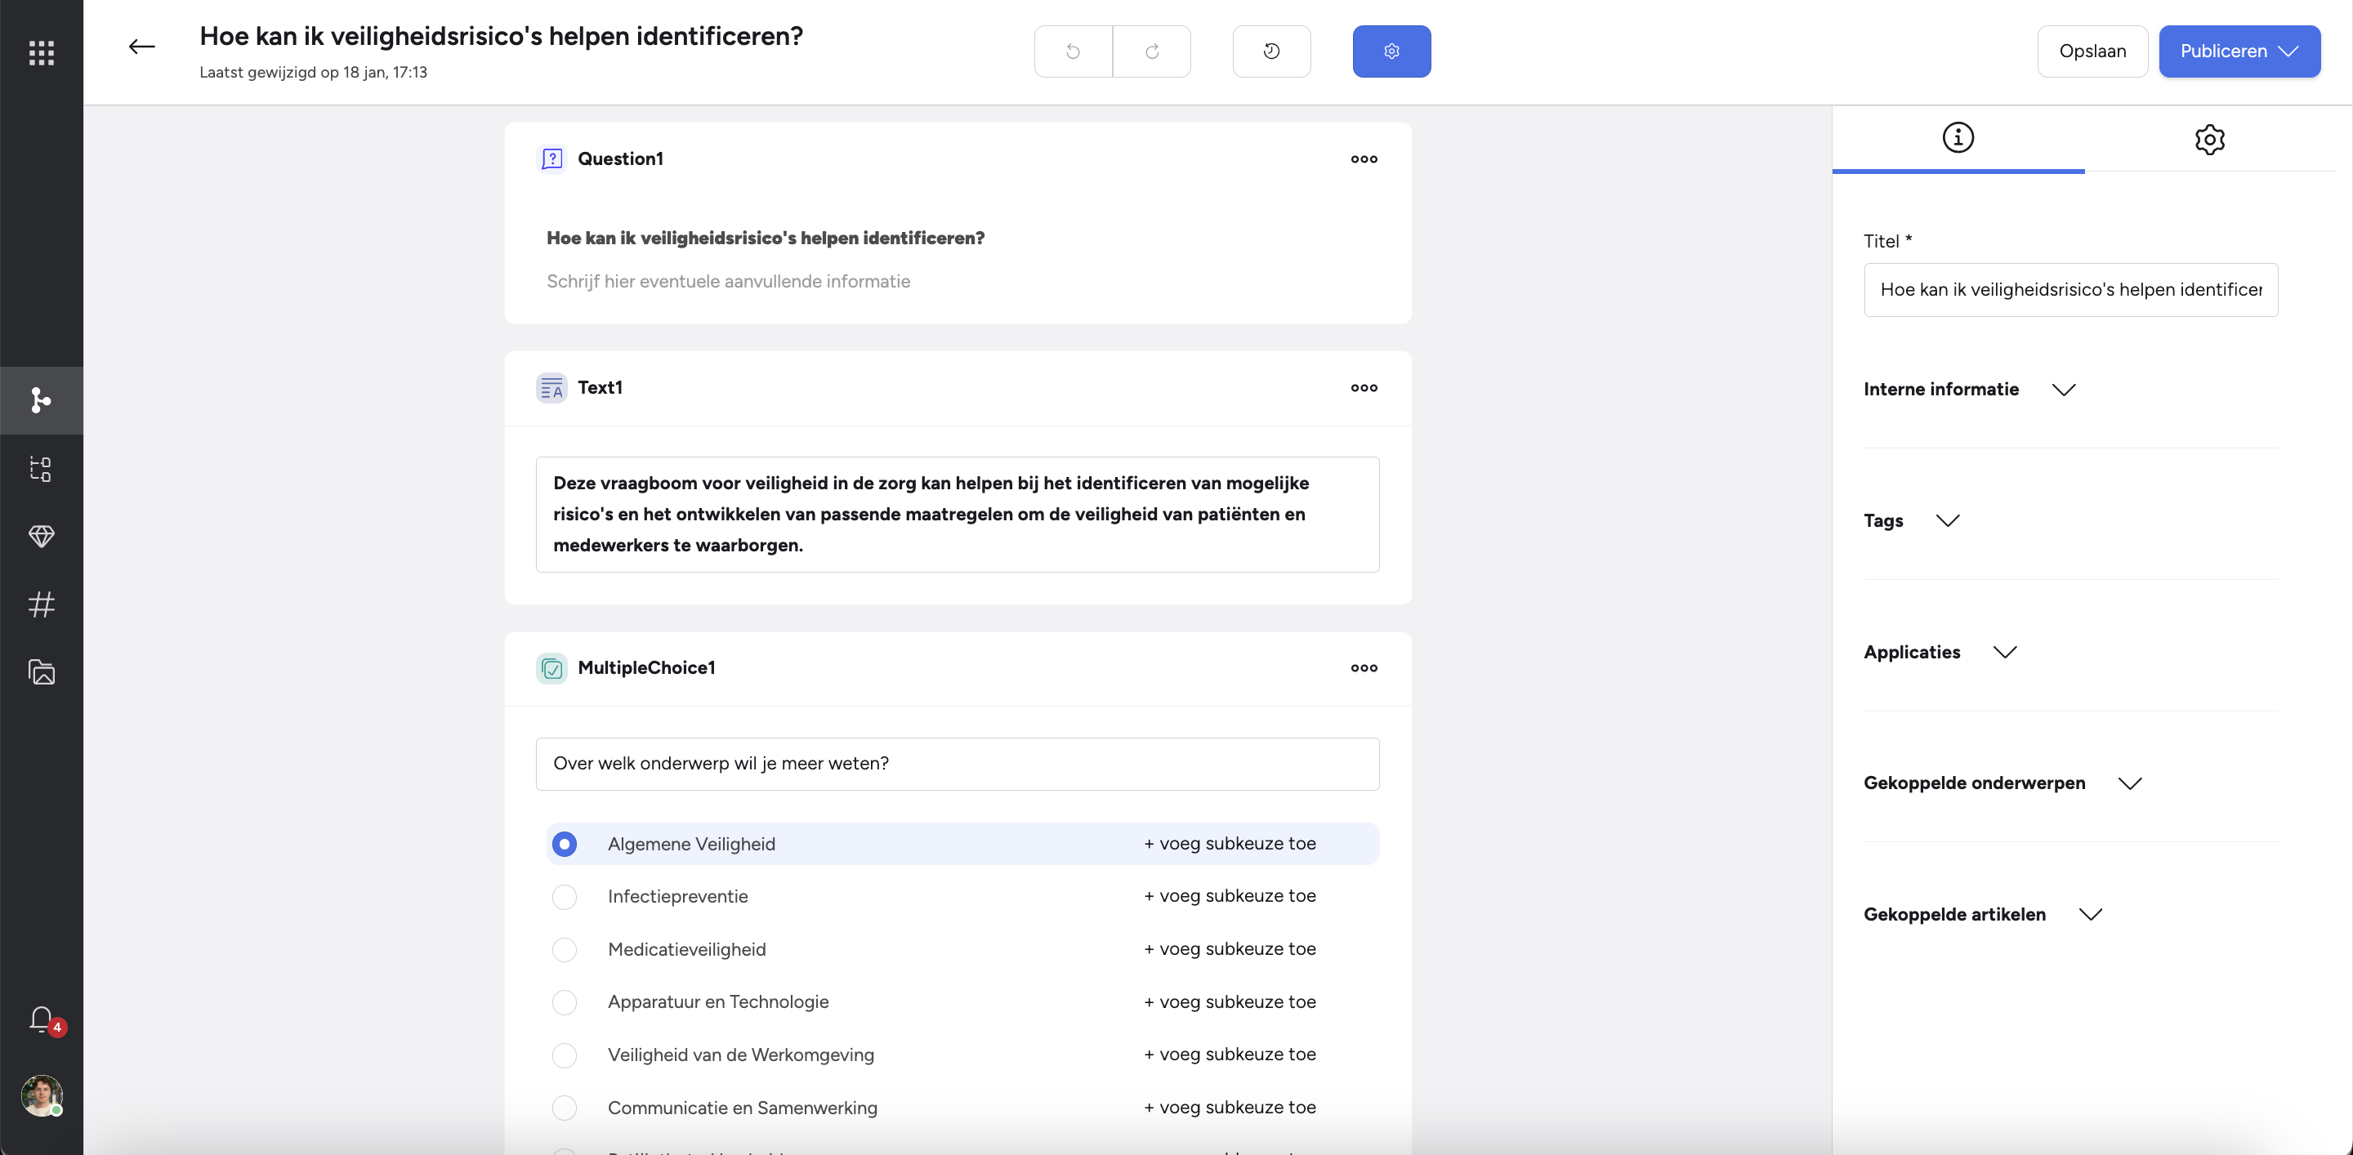Open the media library folder icon in sidebar

(41, 673)
